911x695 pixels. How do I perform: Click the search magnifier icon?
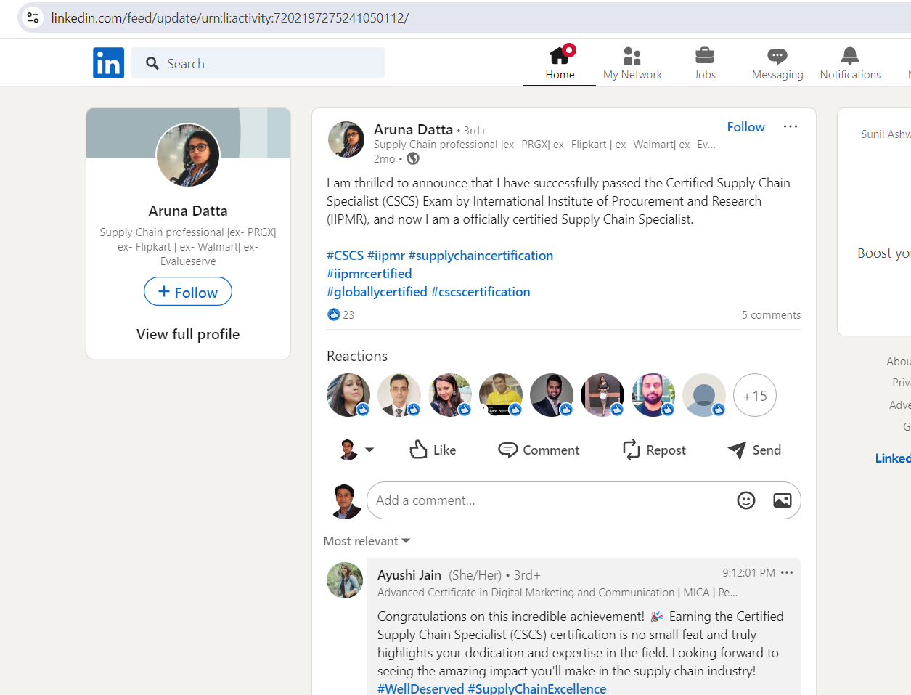click(152, 64)
